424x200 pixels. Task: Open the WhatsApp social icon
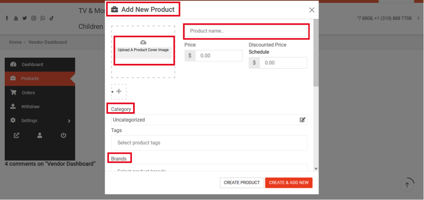click(43, 18)
